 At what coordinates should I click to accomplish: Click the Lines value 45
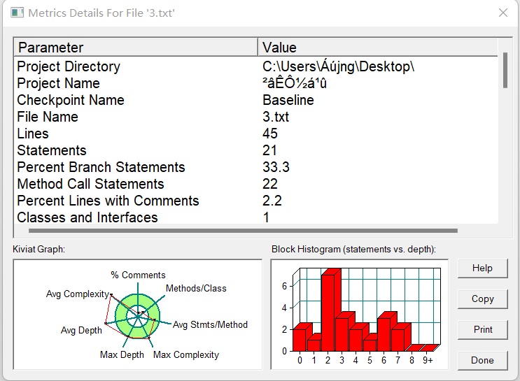pos(270,134)
